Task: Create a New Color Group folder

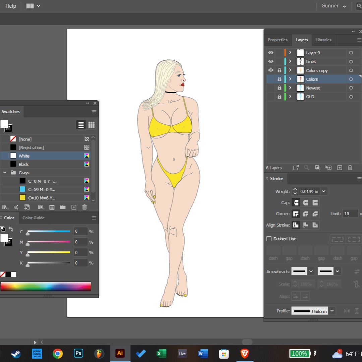Action: [x=62, y=207]
